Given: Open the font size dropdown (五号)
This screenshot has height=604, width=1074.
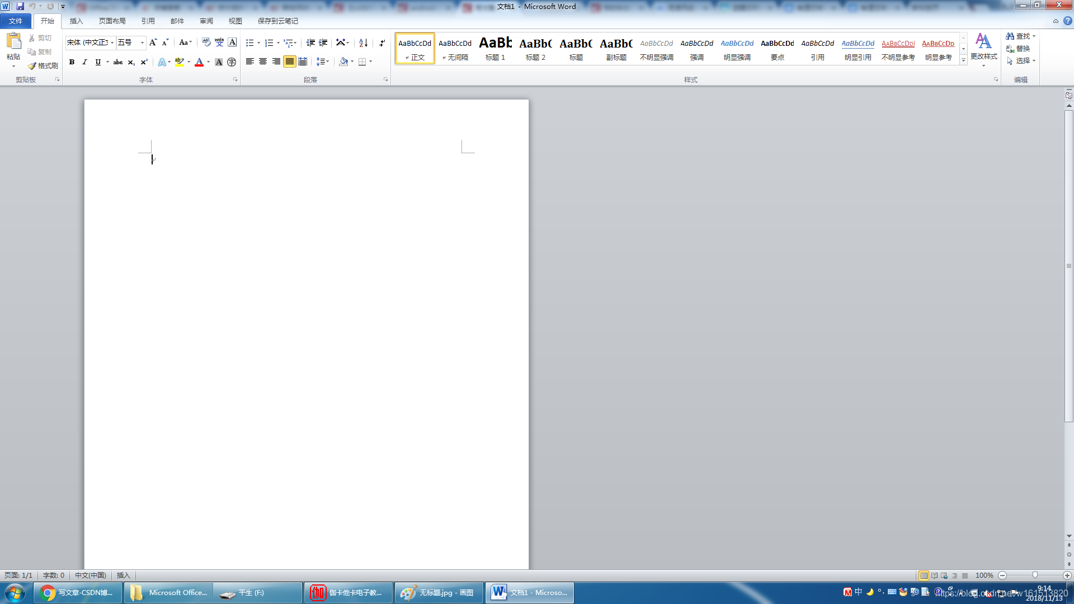Looking at the screenshot, I should coord(142,43).
